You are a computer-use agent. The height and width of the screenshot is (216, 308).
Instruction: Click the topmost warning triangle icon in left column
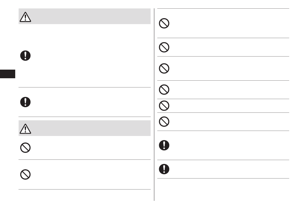click(x=26, y=17)
